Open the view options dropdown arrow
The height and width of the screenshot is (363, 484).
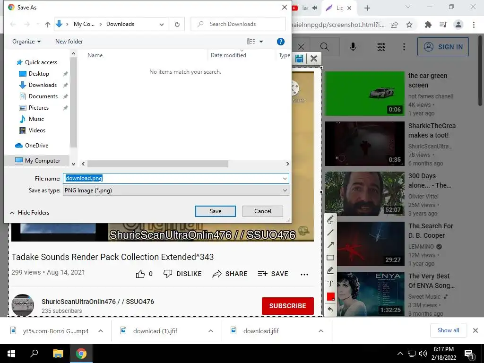tap(261, 42)
